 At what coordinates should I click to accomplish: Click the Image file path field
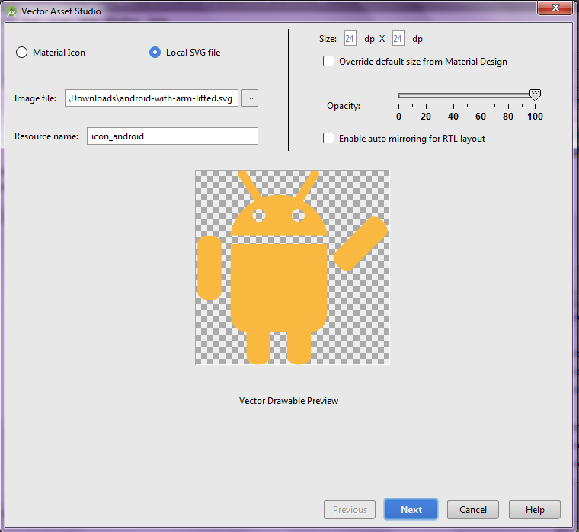152,98
